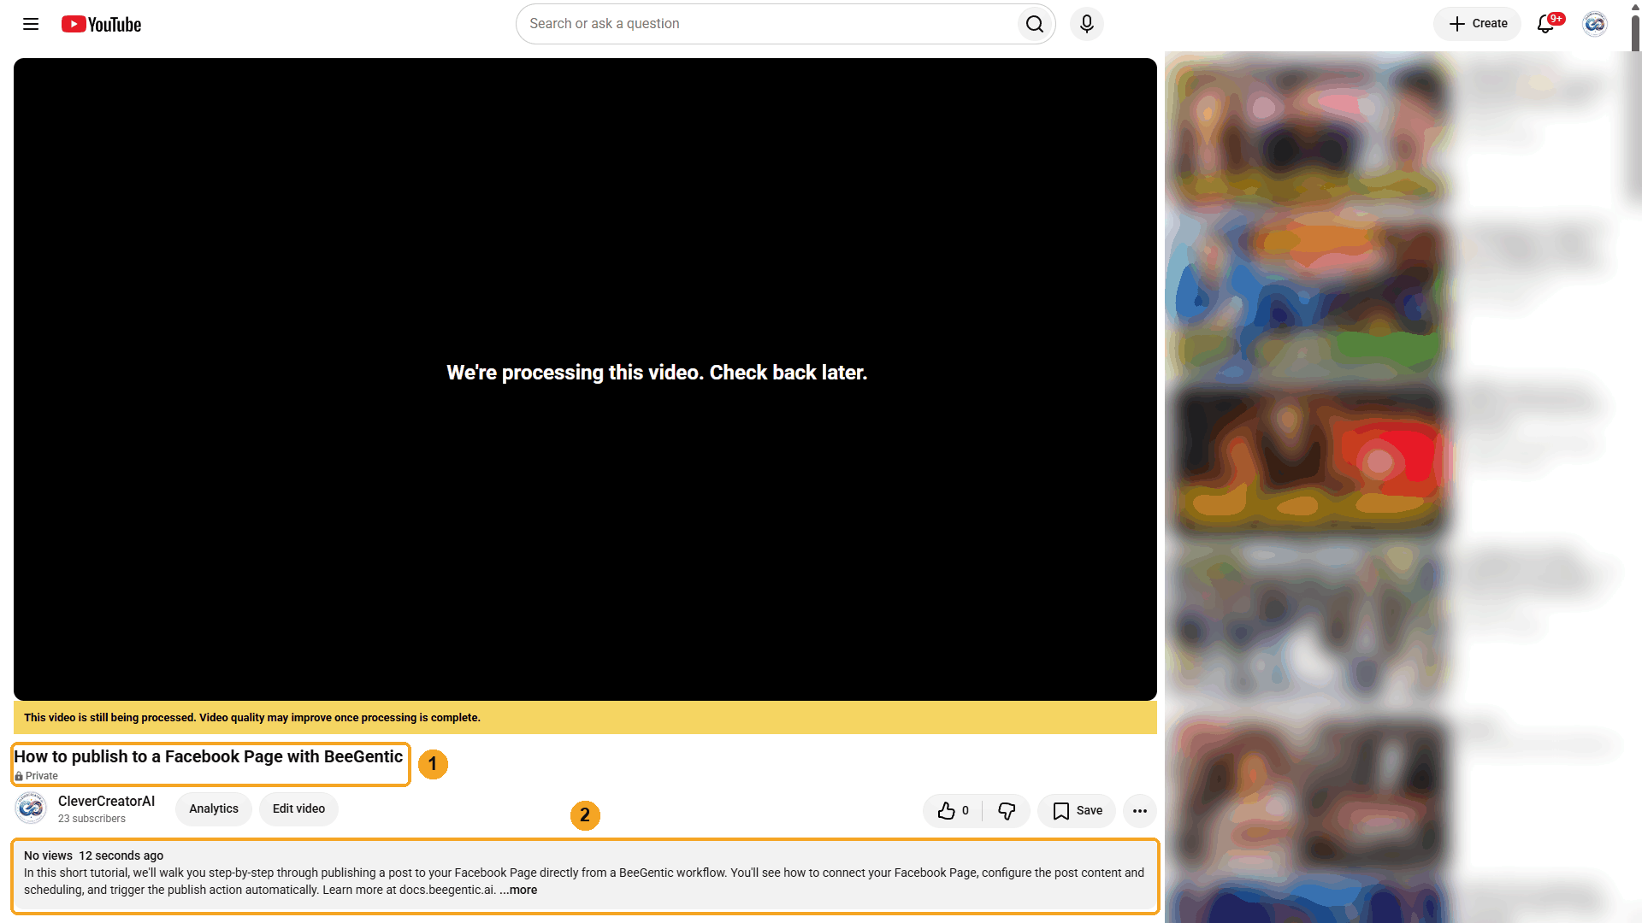Open CleverCreatorAI channel avatar
Screen dimensions: 1642x923
pyautogui.click(x=31, y=808)
